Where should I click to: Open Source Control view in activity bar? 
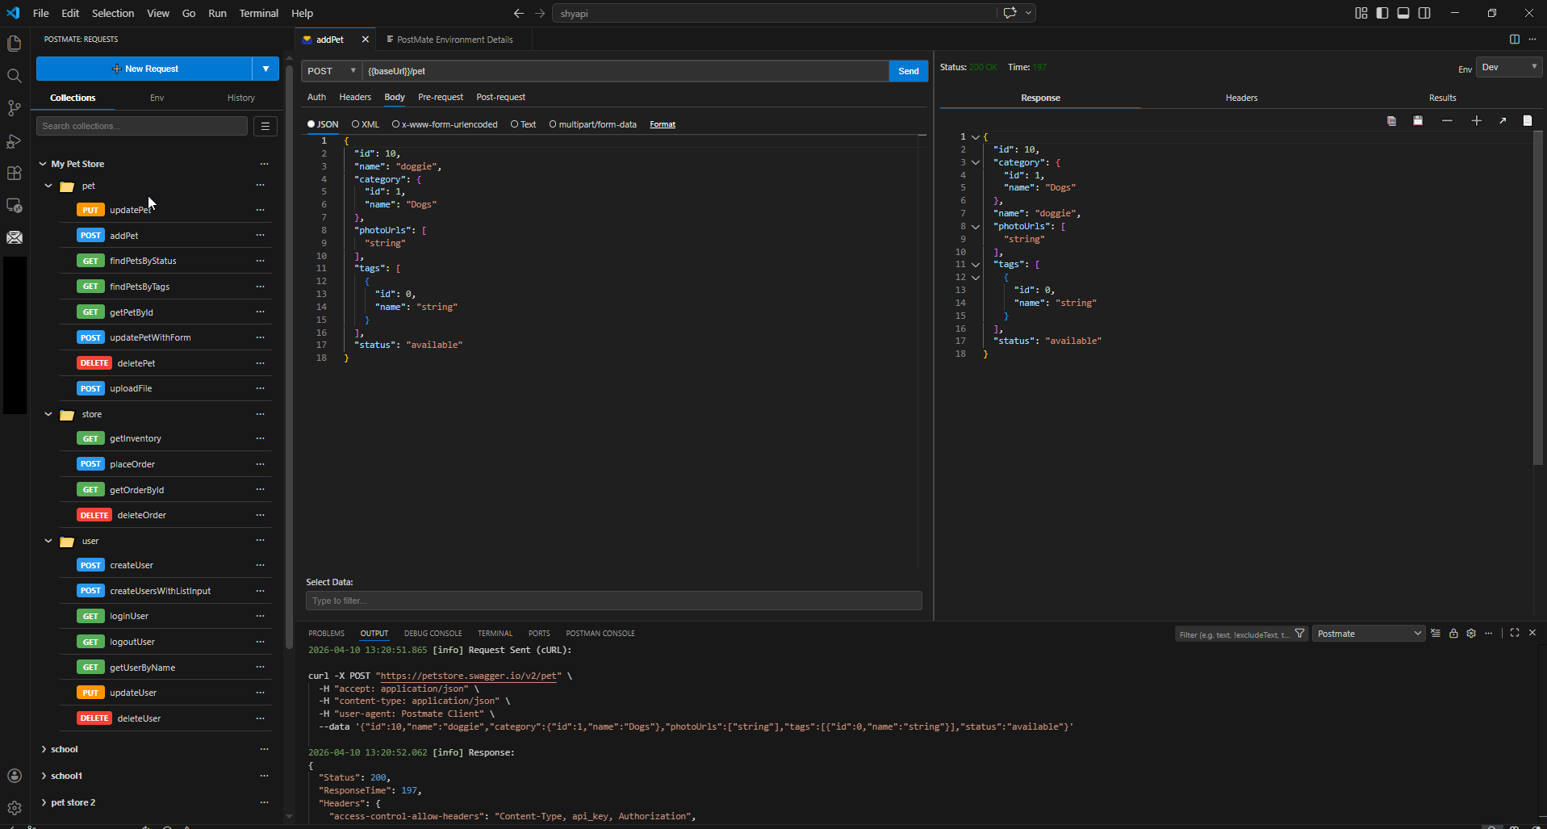15,108
